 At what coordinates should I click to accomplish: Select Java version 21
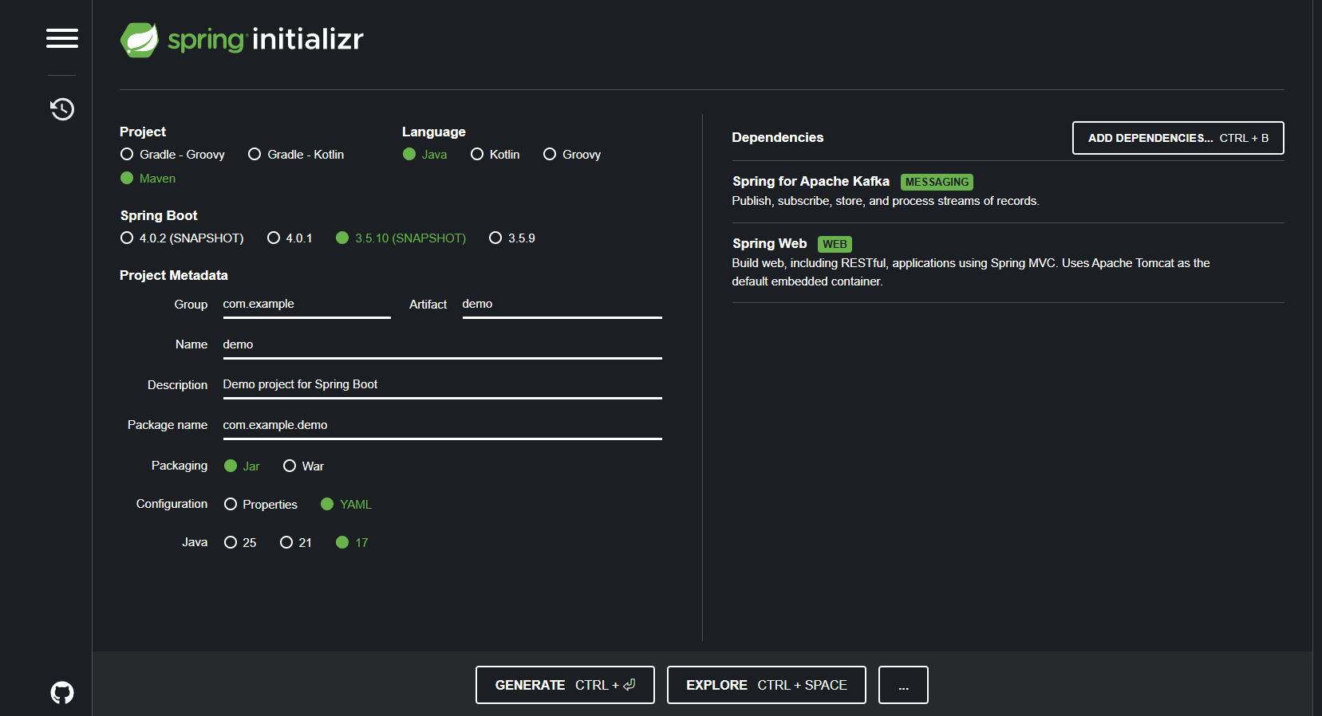(296, 542)
